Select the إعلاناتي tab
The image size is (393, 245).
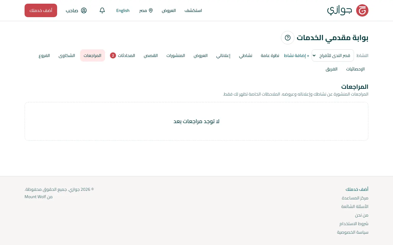[223, 55]
